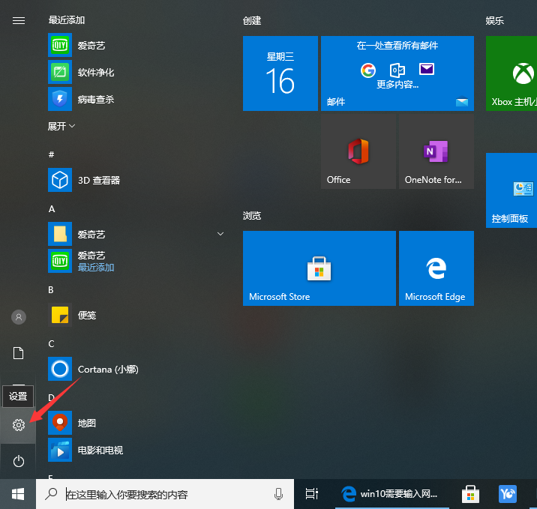Click the microphone icon in search box

tap(278, 494)
